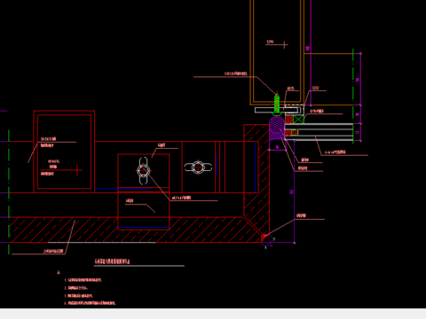Click the large double-outlined red rectangle

coord(64,152)
